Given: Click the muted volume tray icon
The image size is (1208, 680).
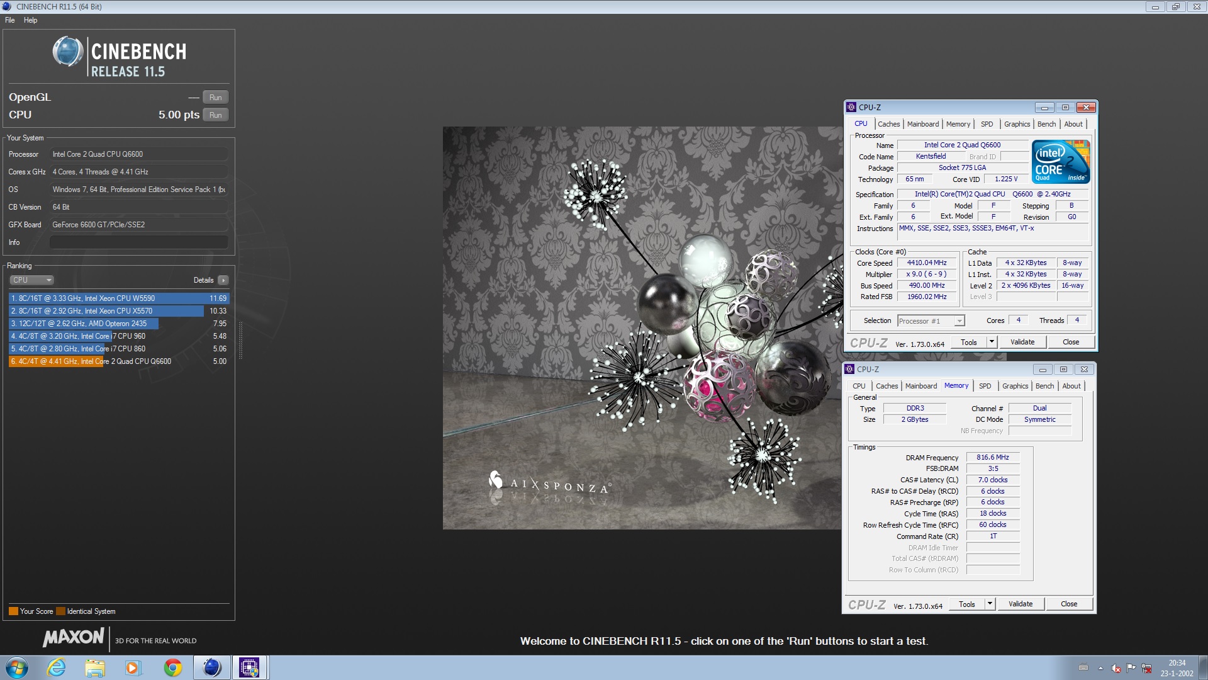Looking at the screenshot, I should 1116,668.
